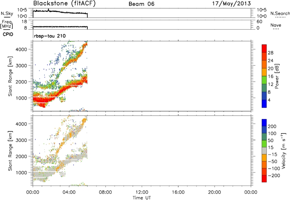Image resolution: width=290 pixels, height=200 pixels.
Task: Click the '4000' tick in power panel
Action: click(21, 49)
